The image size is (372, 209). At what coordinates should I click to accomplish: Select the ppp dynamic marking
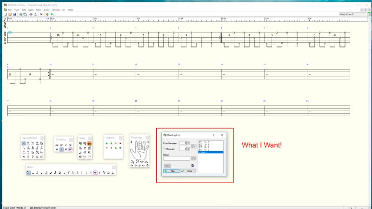57,145
